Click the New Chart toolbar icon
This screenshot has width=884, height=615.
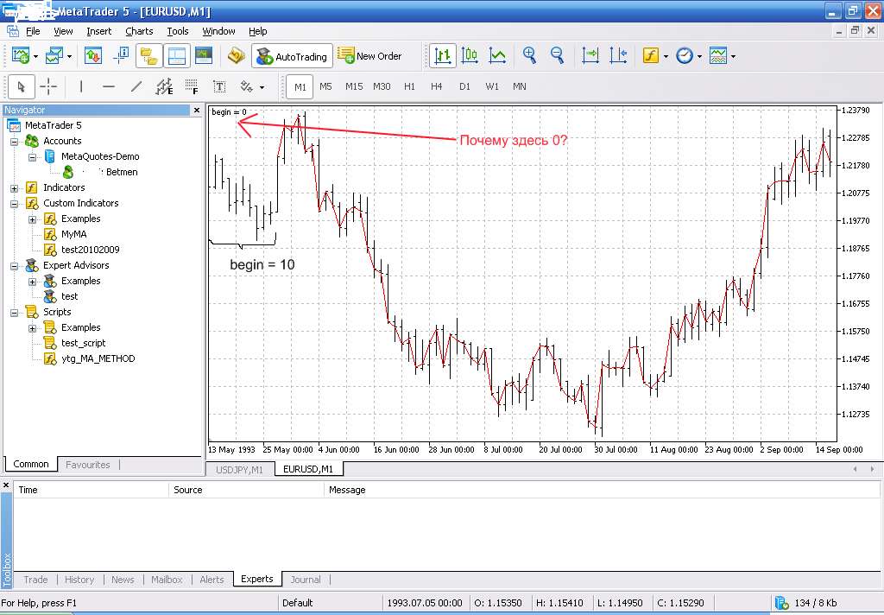click(x=21, y=56)
